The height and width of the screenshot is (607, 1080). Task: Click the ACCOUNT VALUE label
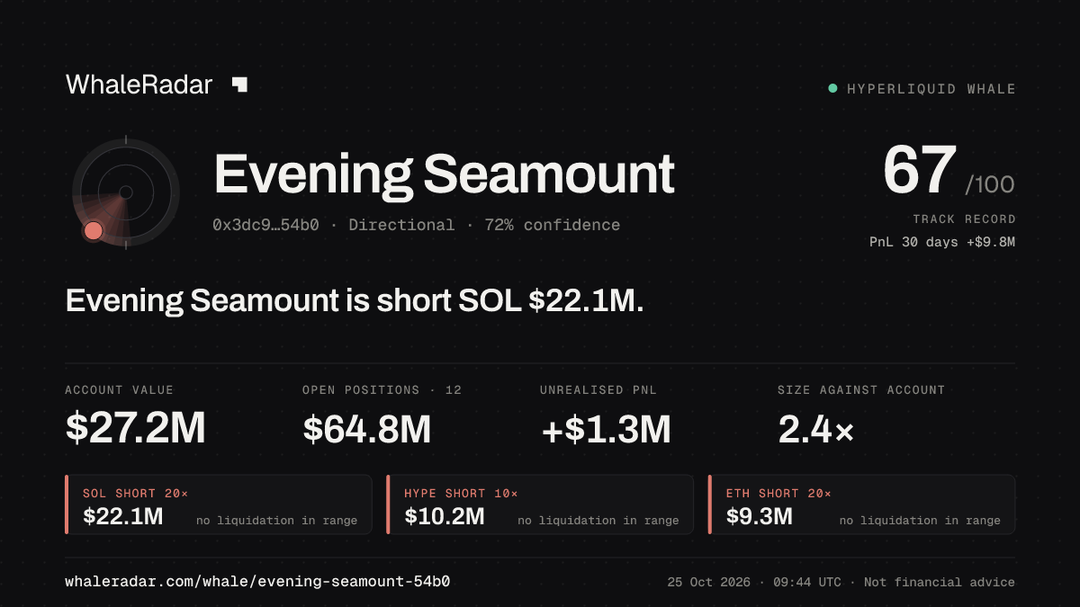click(x=119, y=390)
